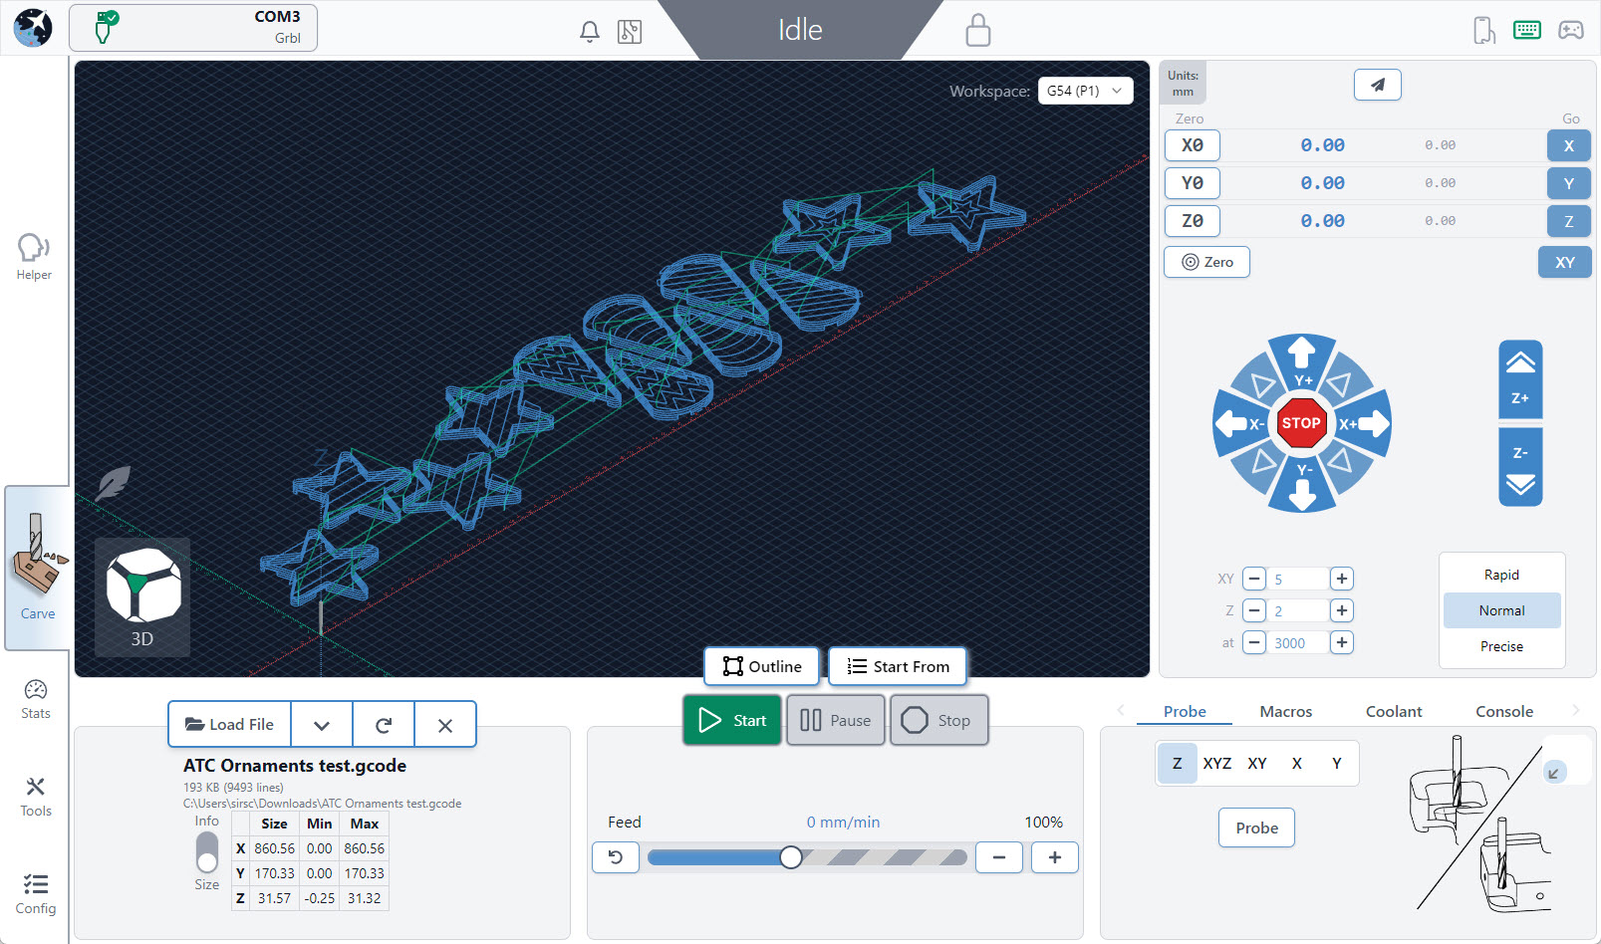Switch to the Macros tab
The width and height of the screenshot is (1601, 944).
(x=1285, y=711)
